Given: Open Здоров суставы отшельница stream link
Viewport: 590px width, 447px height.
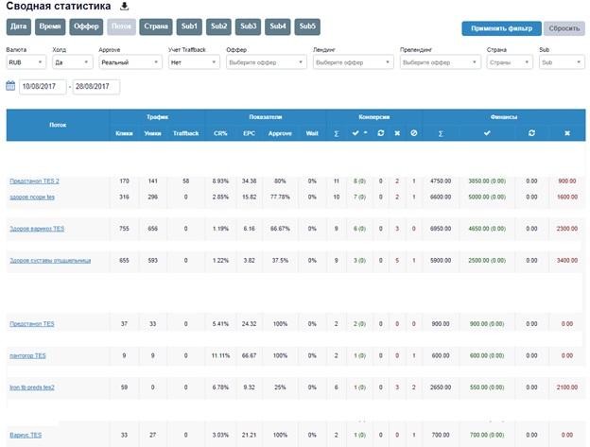Looking at the screenshot, I should click(50, 261).
